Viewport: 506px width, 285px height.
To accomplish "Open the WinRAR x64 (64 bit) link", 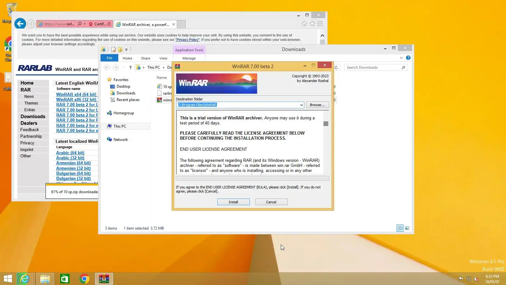I will pyautogui.click(x=76, y=94).
